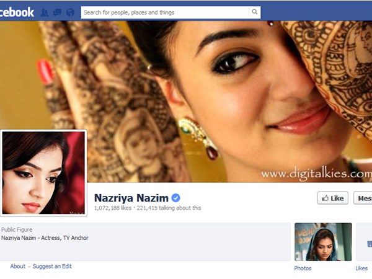Image resolution: width=372 pixels, height=279 pixels.
Task: Open friend requests icon
Action: [x=45, y=12]
